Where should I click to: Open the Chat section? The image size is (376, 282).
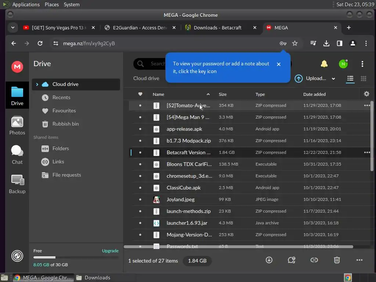tap(17, 155)
